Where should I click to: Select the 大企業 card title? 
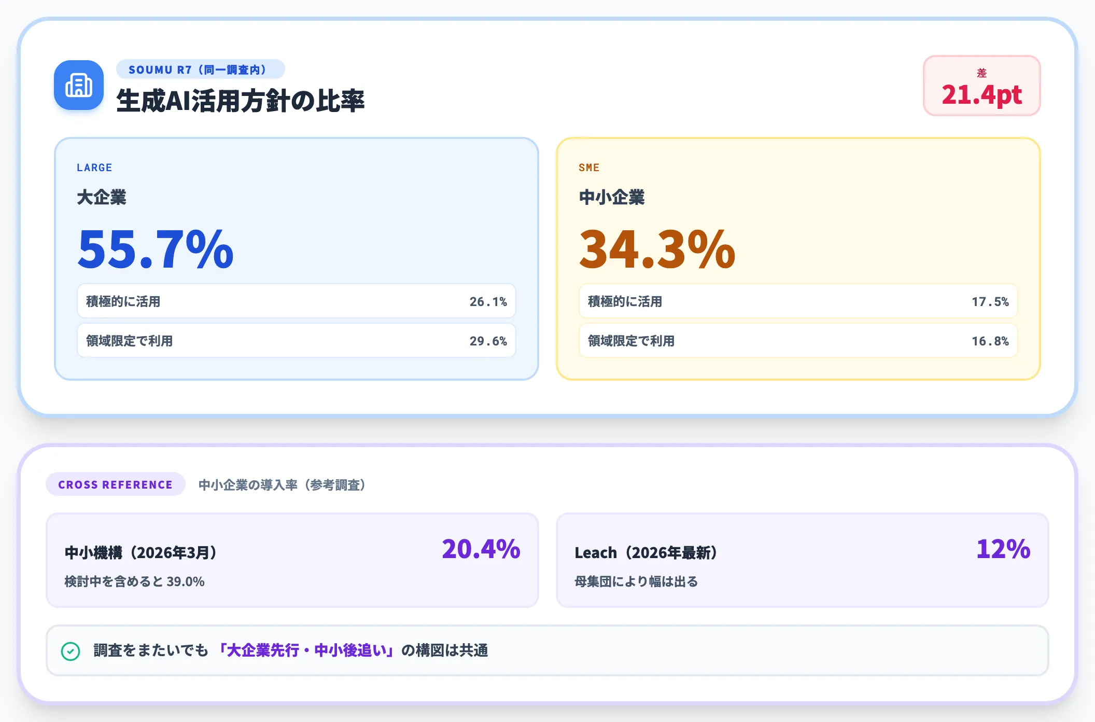(x=102, y=197)
